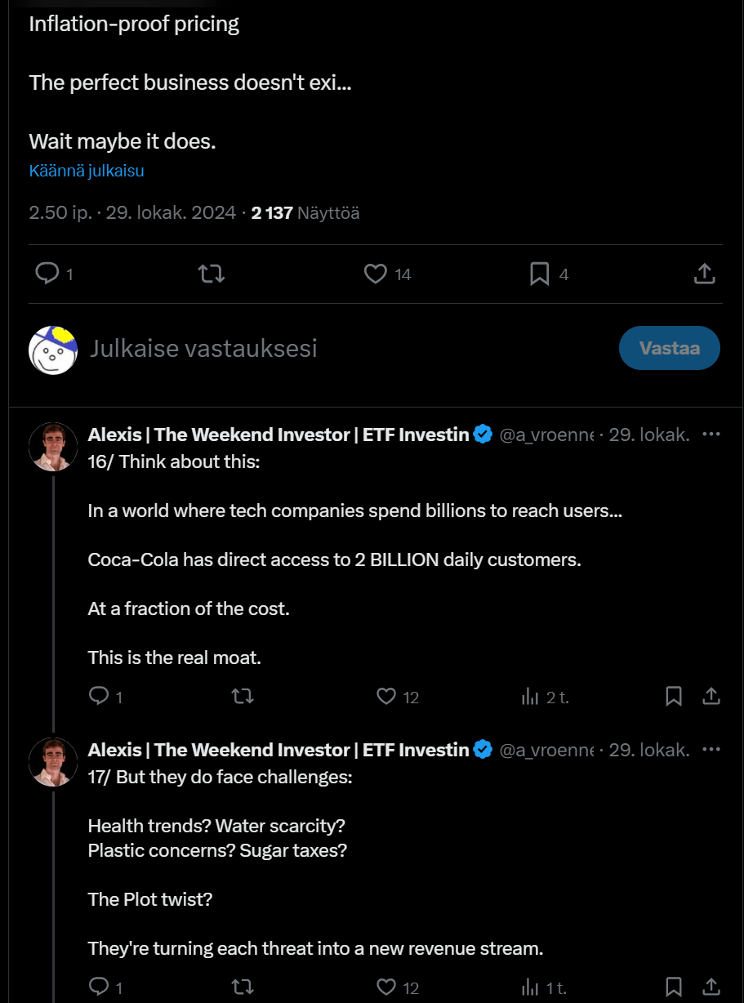Viewport: 744px width, 1003px height.
Task: Repost the 16/ Coca-Cola moat tweet
Action: click(243, 696)
